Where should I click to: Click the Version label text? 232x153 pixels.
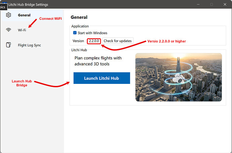[78, 41]
